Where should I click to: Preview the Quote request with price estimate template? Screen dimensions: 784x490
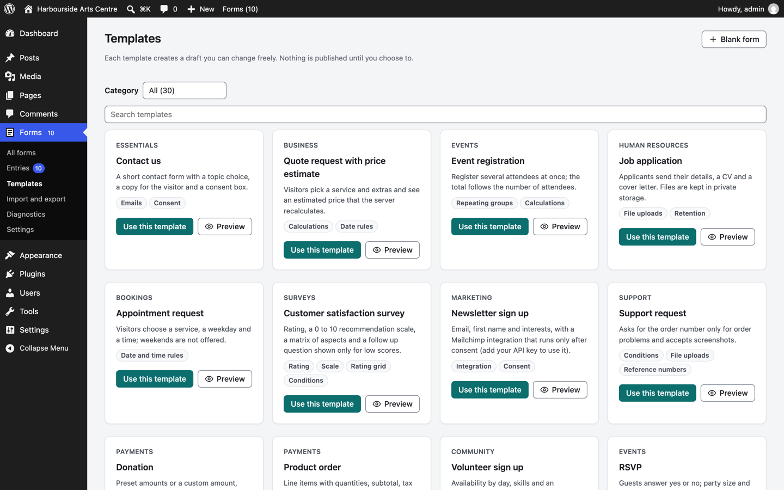coord(393,250)
